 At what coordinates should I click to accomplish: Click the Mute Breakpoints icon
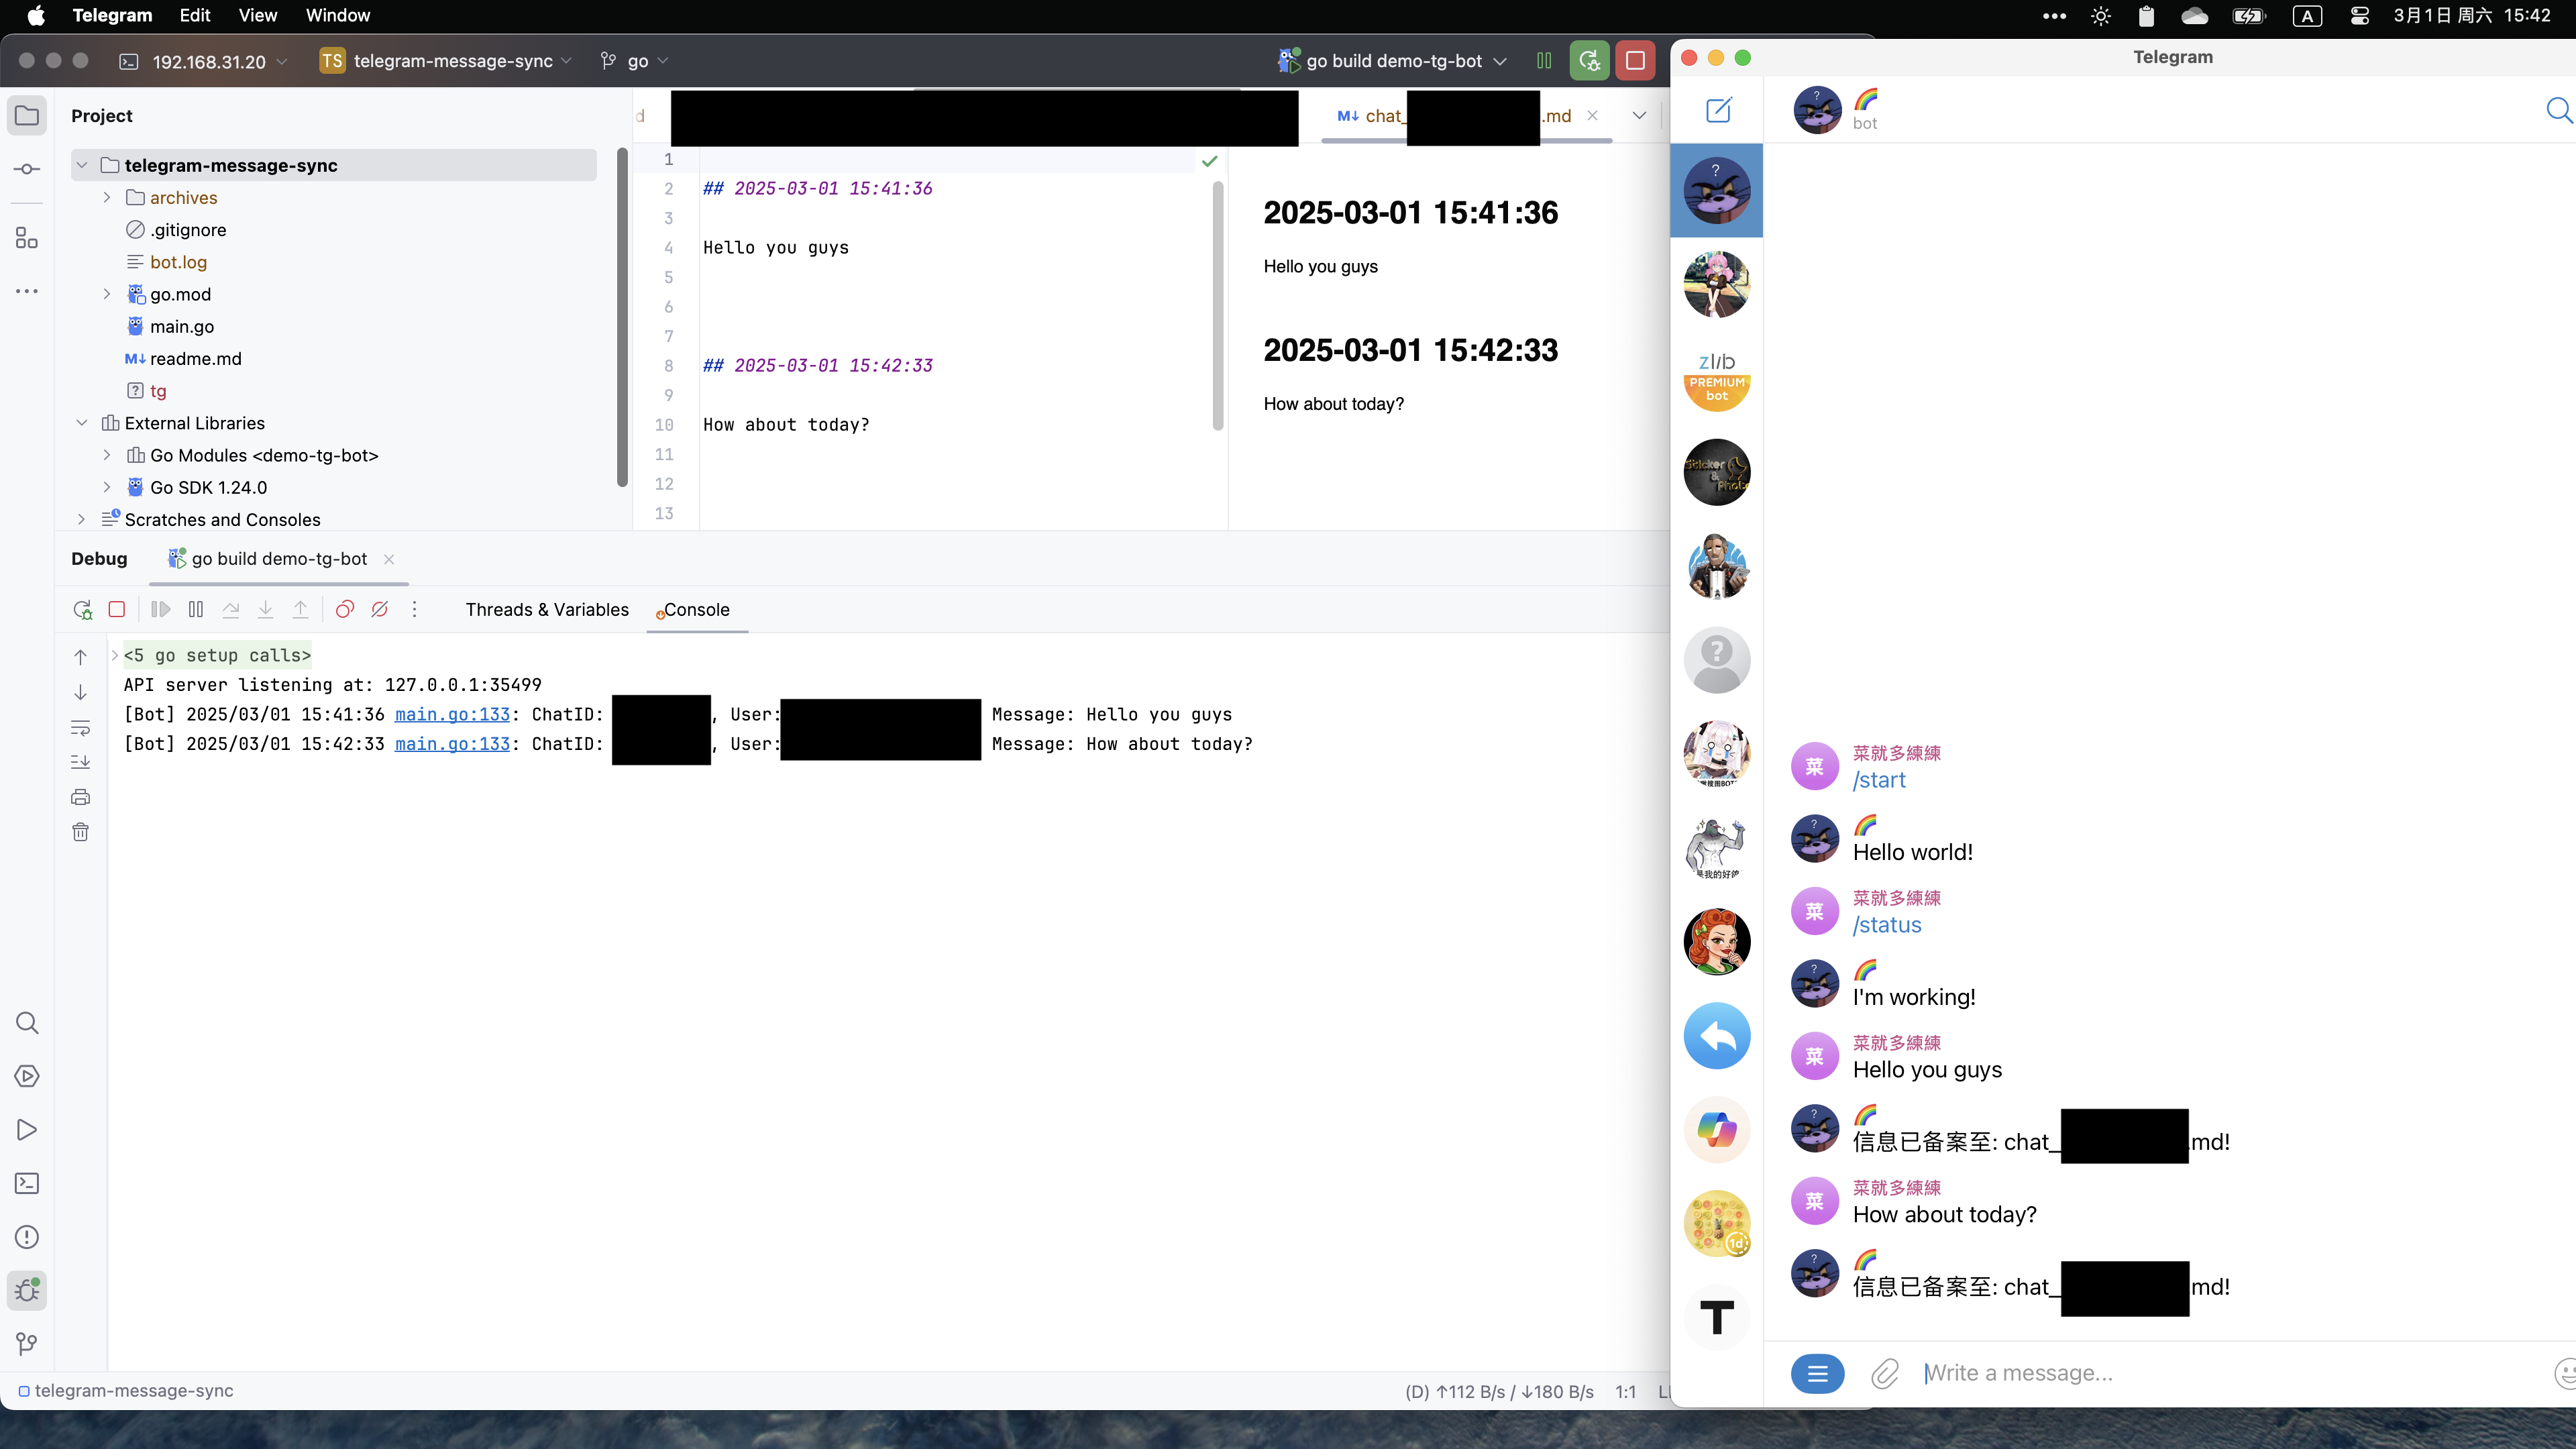(x=378, y=608)
